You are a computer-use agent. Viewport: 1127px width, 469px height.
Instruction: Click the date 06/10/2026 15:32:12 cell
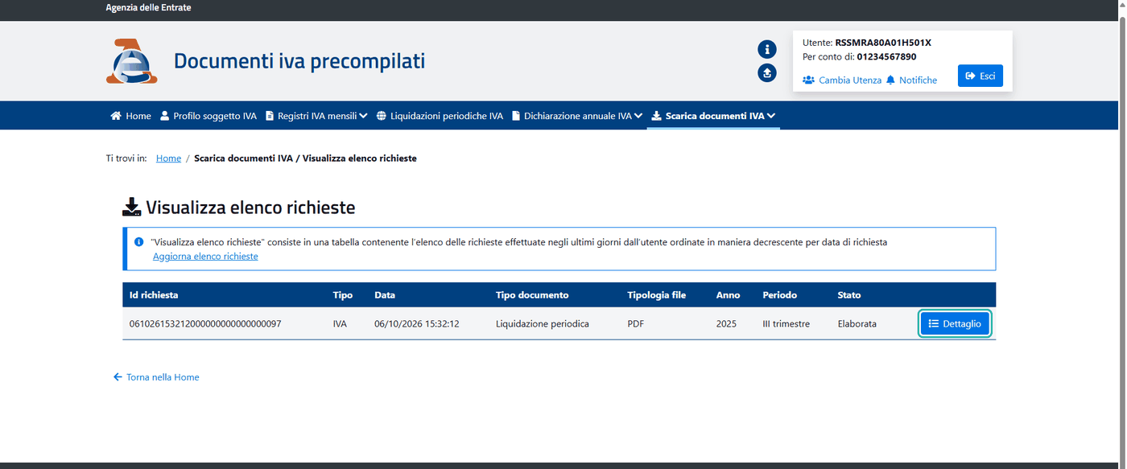click(417, 323)
